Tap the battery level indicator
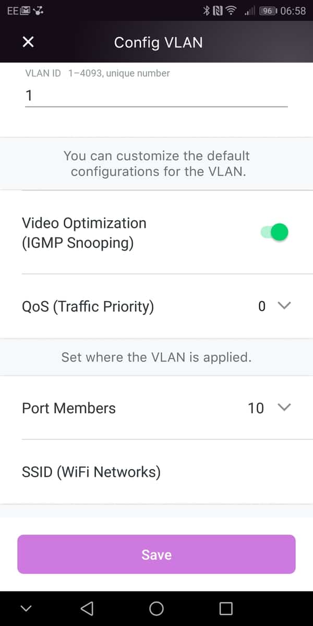The height and width of the screenshot is (626, 313). tap(268, 10)
